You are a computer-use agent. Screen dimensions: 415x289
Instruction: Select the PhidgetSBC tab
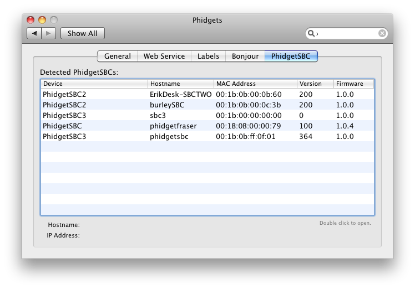(291, 56)
